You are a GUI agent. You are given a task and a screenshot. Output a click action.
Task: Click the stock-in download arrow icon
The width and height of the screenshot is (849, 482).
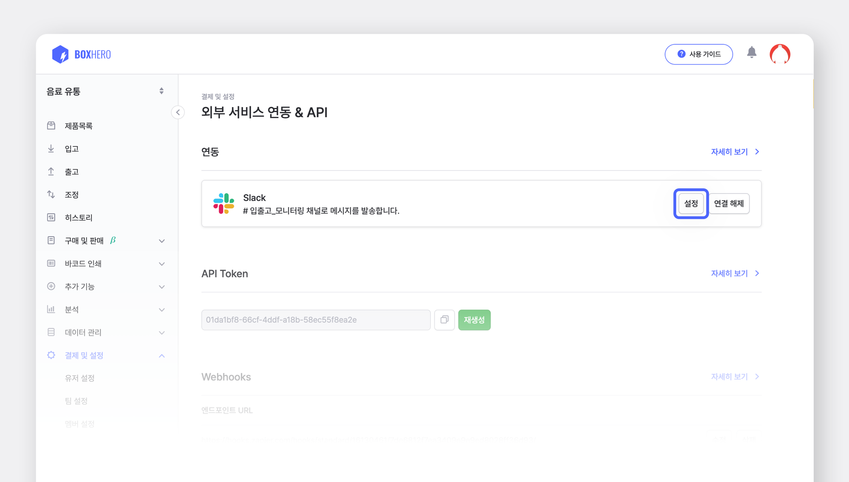tap(51, 149)
